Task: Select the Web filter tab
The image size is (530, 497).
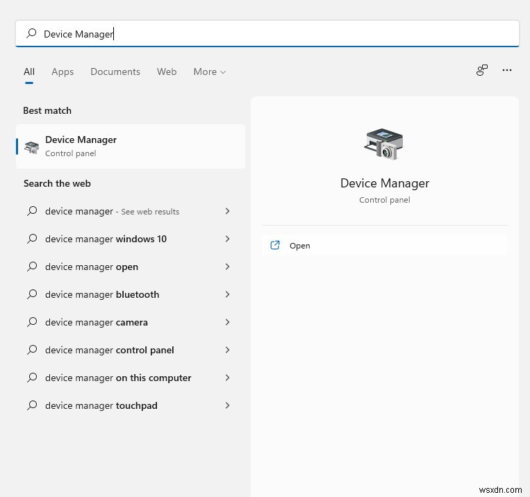Action: point(167,71)
